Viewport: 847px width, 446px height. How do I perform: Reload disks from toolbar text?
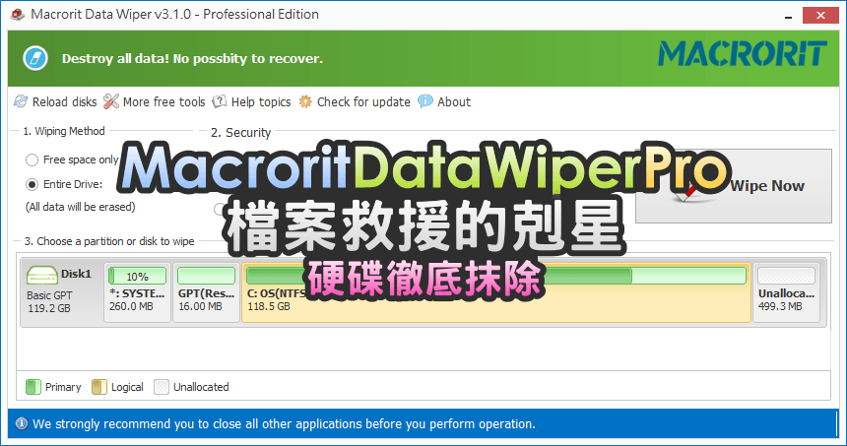pos(64,102)
